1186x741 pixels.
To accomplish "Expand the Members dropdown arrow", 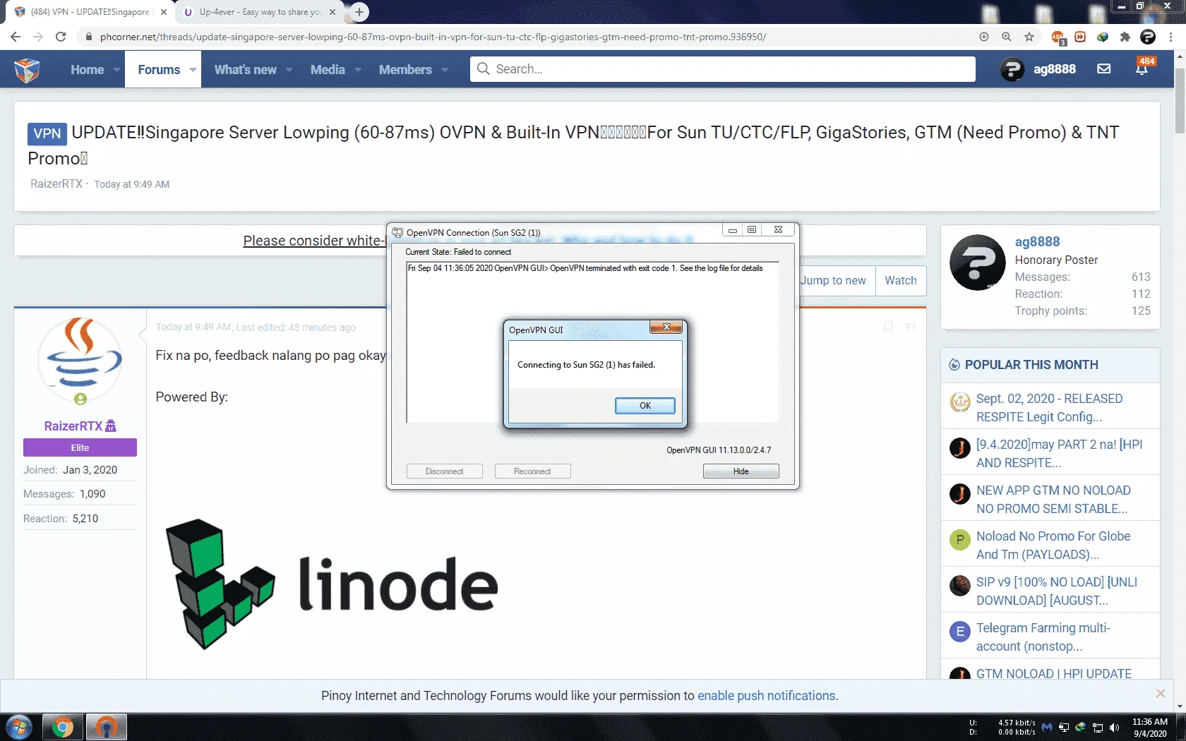I will click(445, 70).
